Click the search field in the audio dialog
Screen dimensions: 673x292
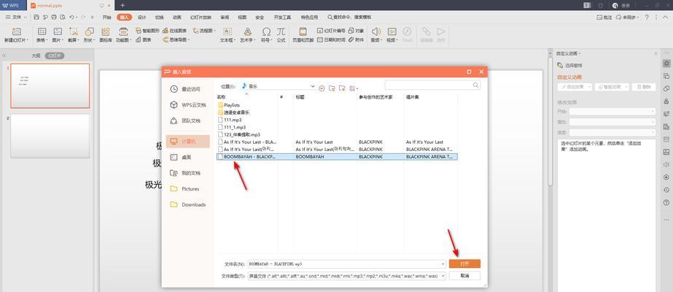432,85
